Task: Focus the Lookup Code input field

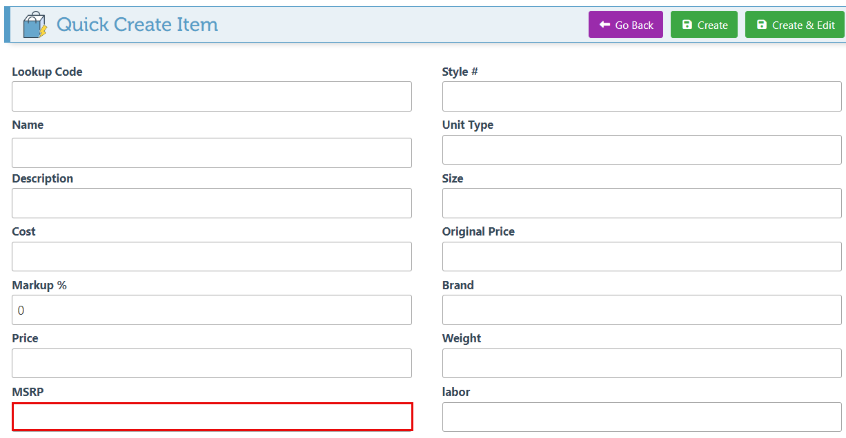Action: tap(212, 96)
